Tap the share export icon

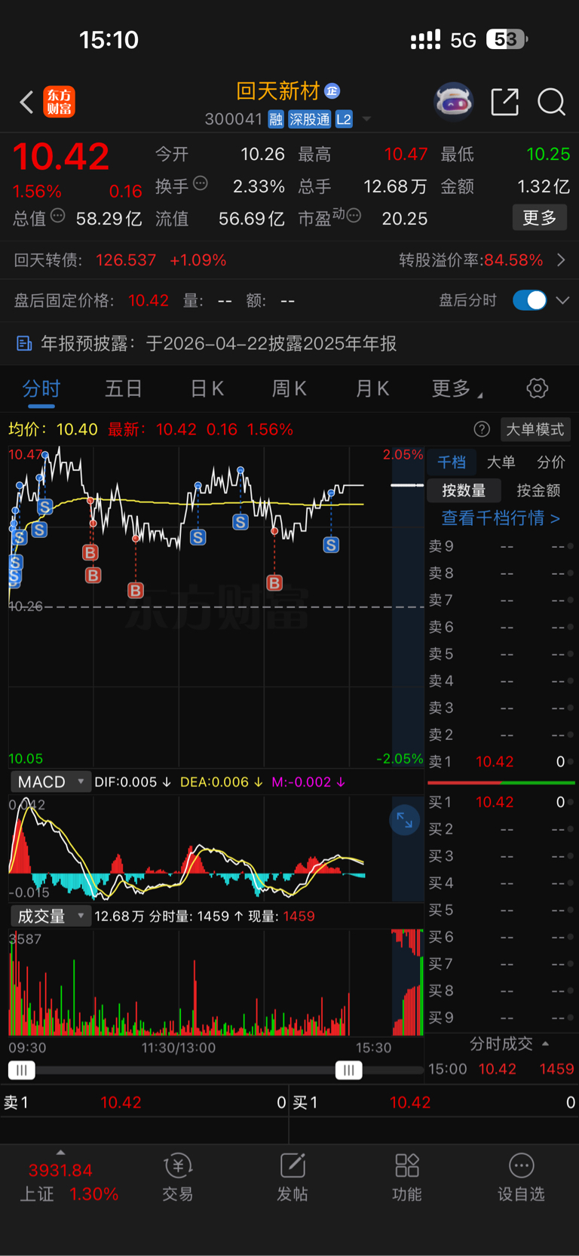504,102
